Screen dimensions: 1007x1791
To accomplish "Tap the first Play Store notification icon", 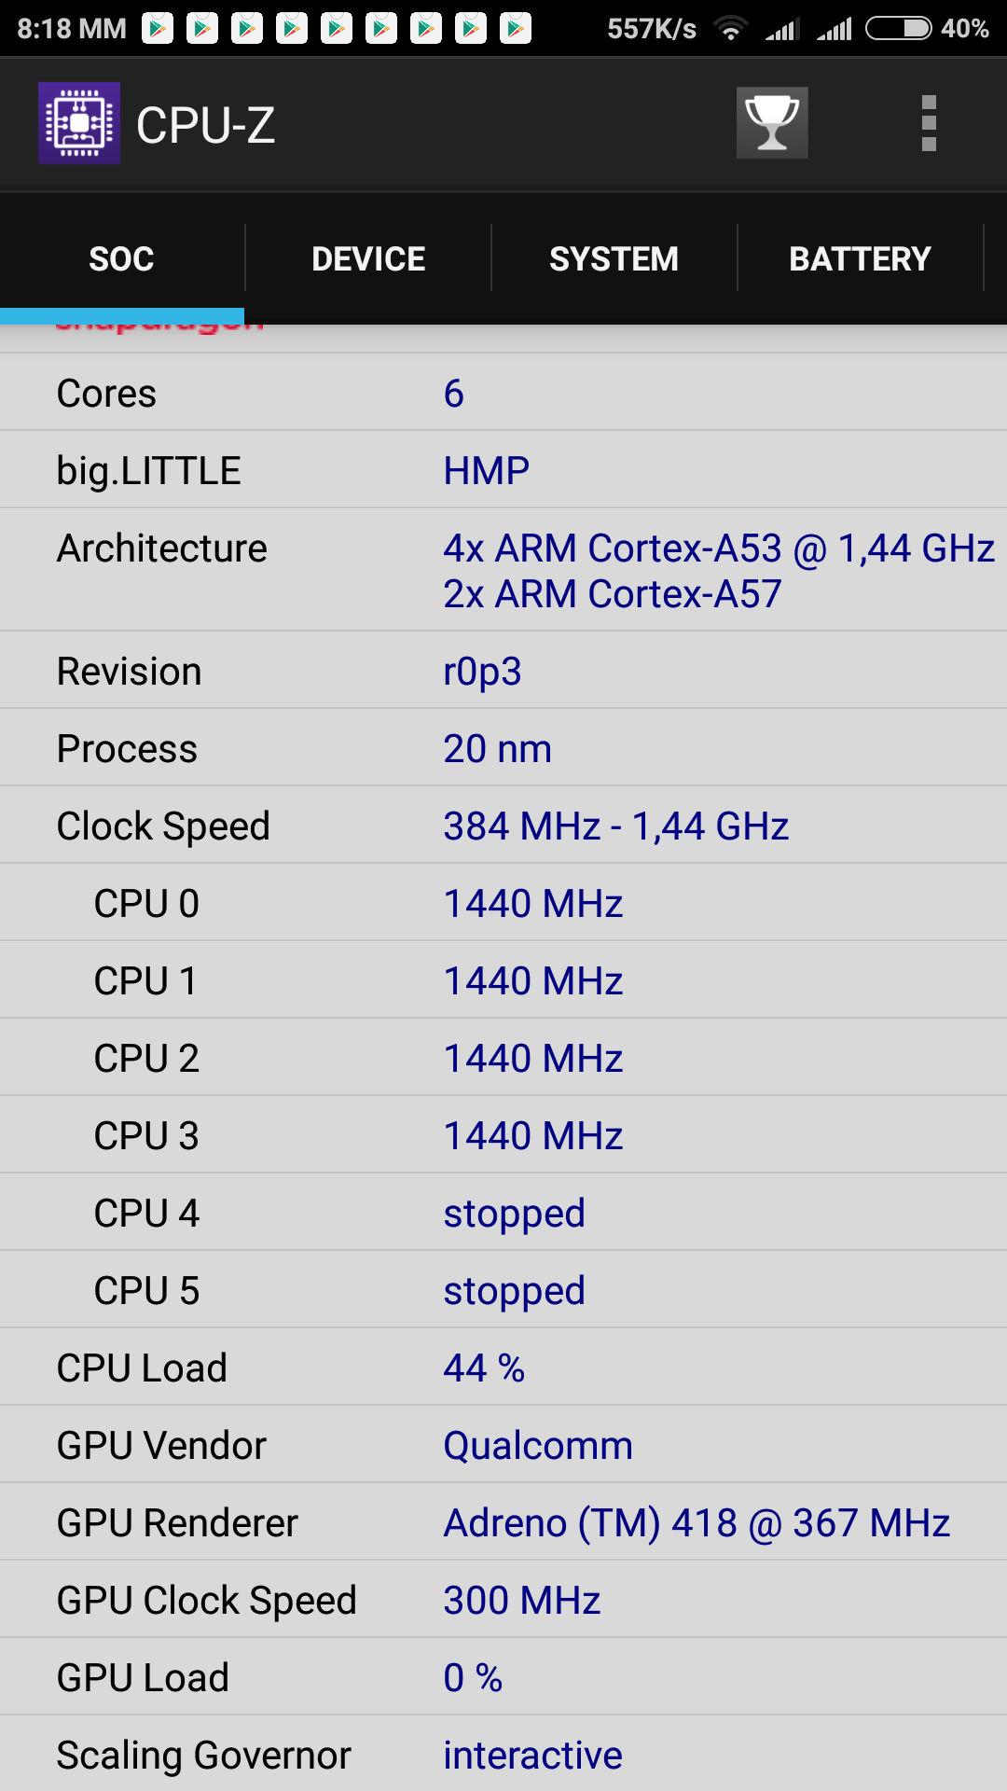I will 158,29.
